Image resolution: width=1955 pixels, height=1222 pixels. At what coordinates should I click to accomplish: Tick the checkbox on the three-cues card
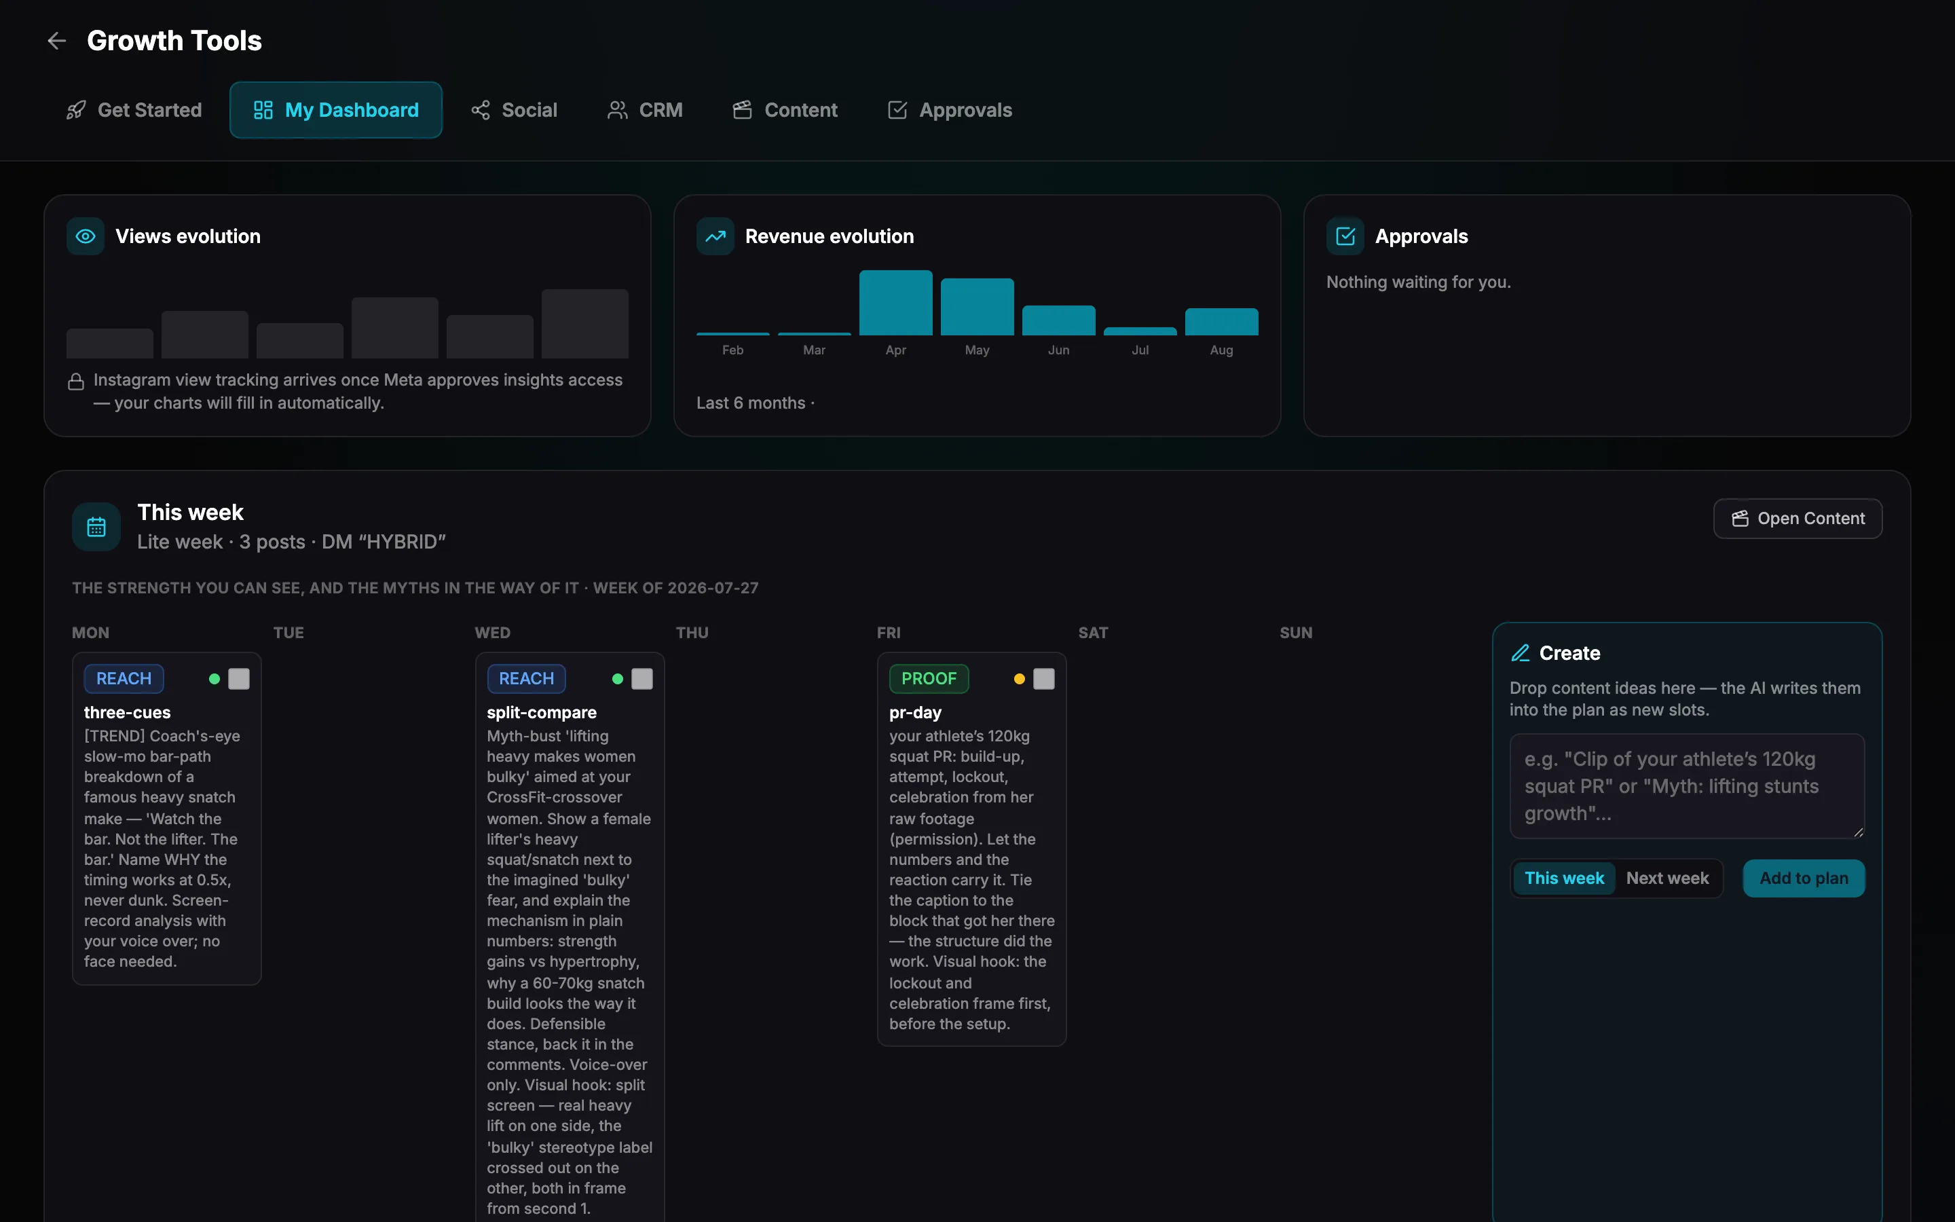pos(239,679)
